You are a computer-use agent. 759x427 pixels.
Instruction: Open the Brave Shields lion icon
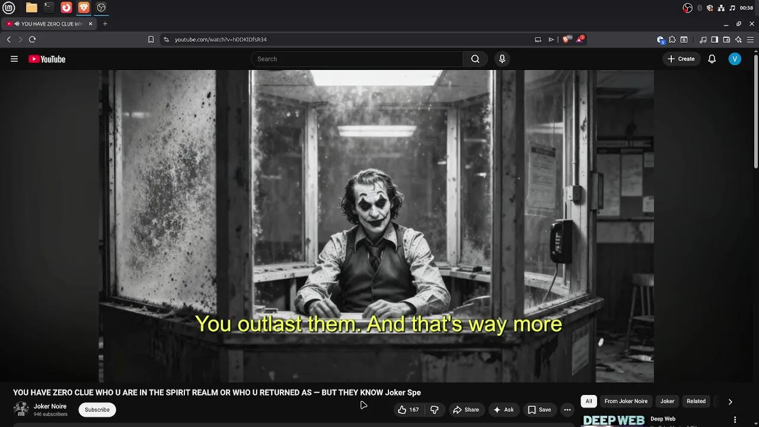pos(566,40)
